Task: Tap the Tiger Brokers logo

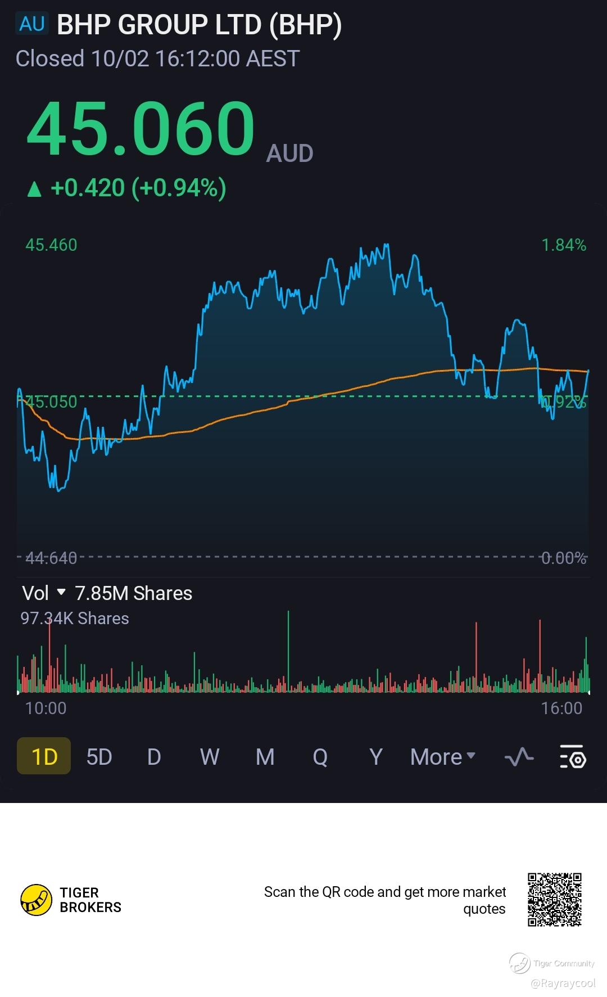Action: [71, 900]
